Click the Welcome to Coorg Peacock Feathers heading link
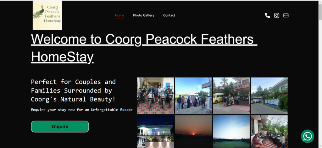The width and height of the screenshot is (322, 148). point(144,48)
